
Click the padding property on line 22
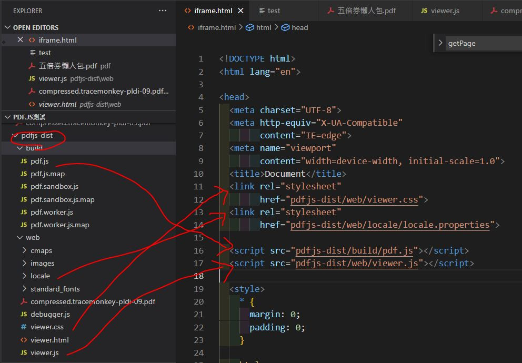(x=267, y=327)
